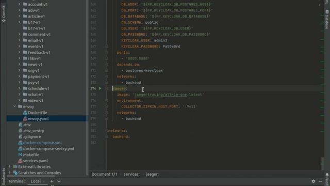Click line number 374 in gutter
The width and height of the screenshot is (330, 186).
point(93,88)
